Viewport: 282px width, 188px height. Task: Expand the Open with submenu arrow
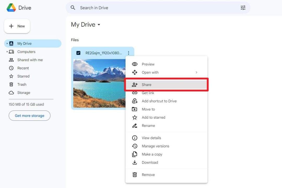tap(196, 72)
